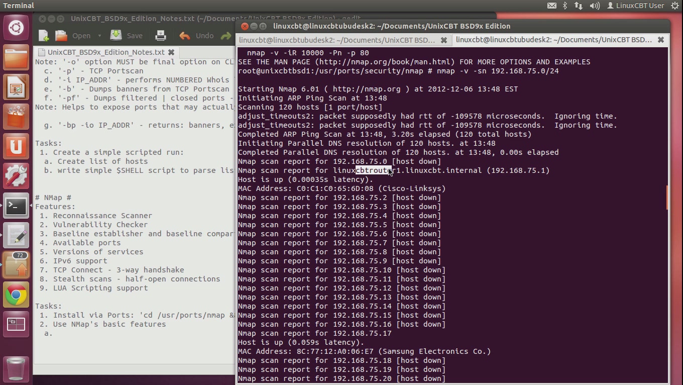This screenshot has height=385, width=683.
Task: Expand the recent files arrow beside Open
Action: (x=99, y=36)
